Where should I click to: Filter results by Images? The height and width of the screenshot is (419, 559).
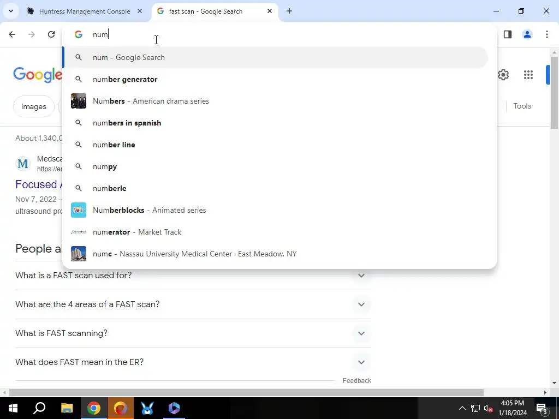click(33, 106)
